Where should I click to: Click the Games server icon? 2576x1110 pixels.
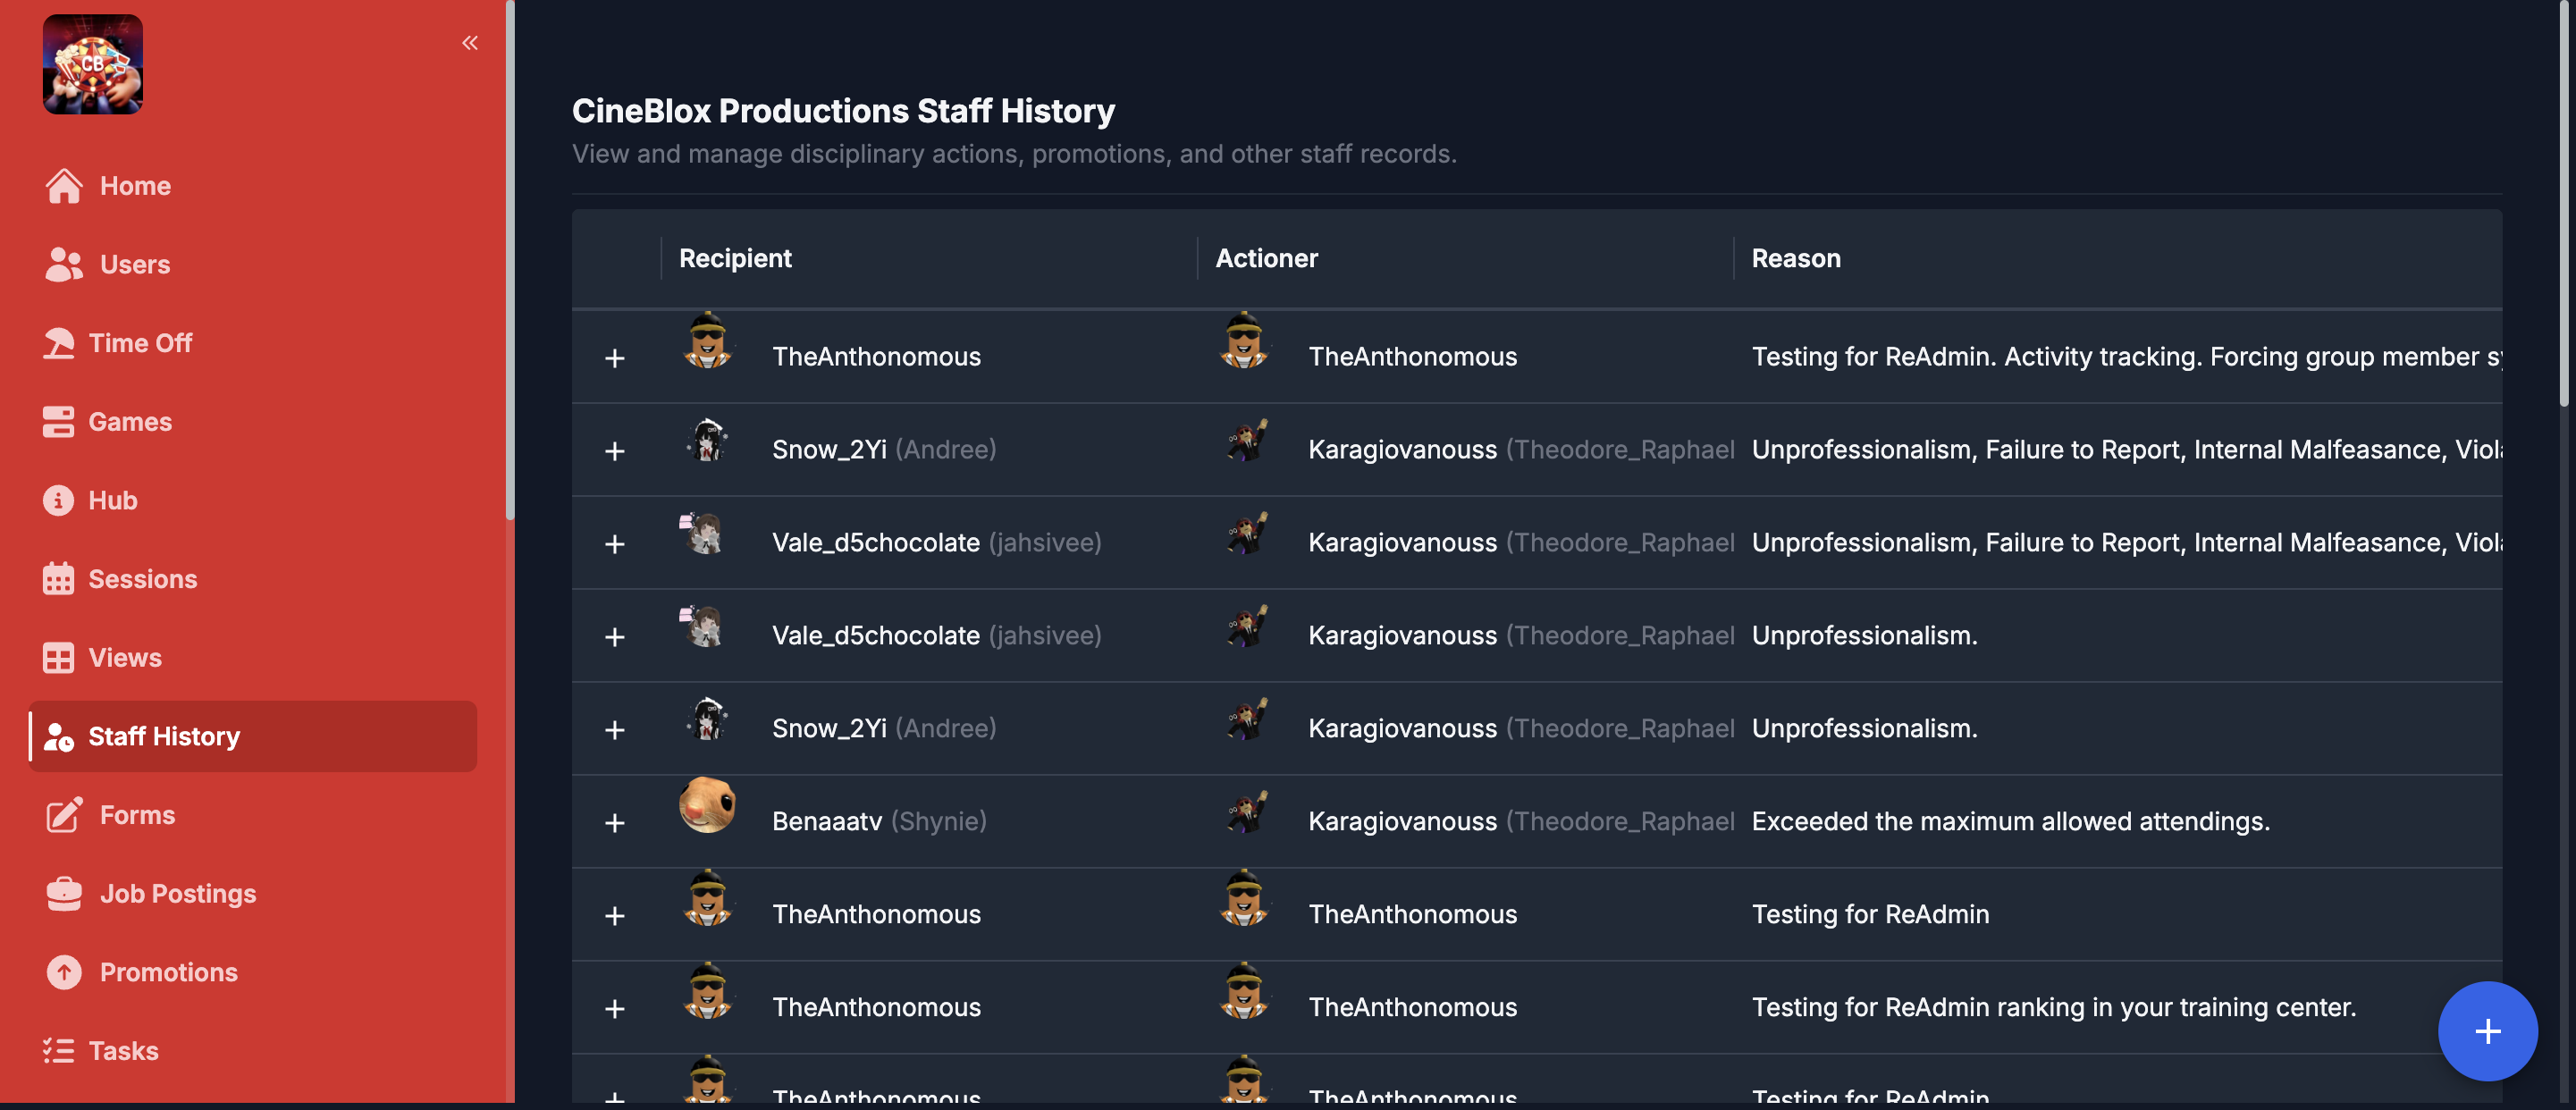(58, 422)
